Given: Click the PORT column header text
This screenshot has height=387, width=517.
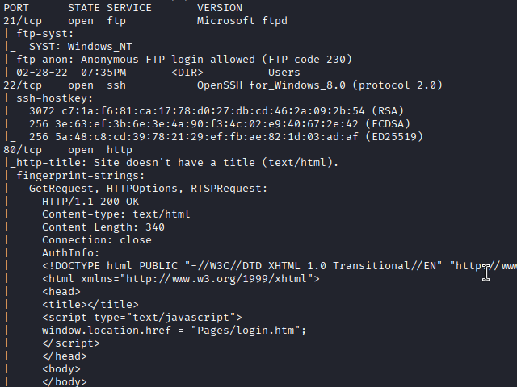Looking at the screenshot, I should 17,7.
